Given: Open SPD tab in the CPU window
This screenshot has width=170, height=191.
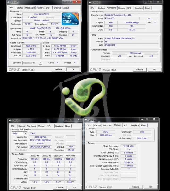Looking at the screenshot, I should coord(48,8).
